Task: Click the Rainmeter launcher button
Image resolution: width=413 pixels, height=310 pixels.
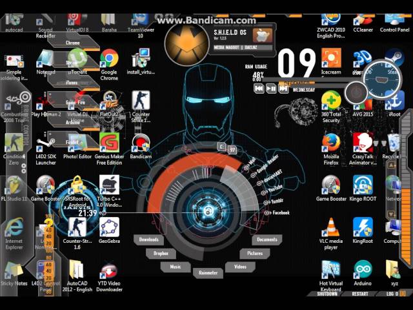Action: point(208,273)
